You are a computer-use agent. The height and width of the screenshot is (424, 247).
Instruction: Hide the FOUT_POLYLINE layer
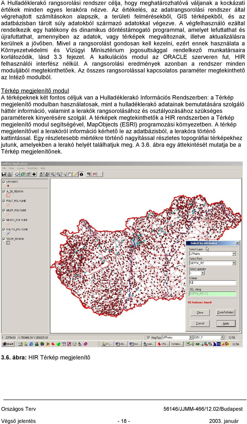point(4,201)
